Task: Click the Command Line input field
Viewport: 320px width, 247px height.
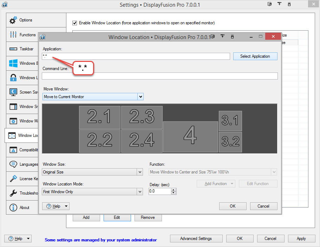Action: coord(159,76)
